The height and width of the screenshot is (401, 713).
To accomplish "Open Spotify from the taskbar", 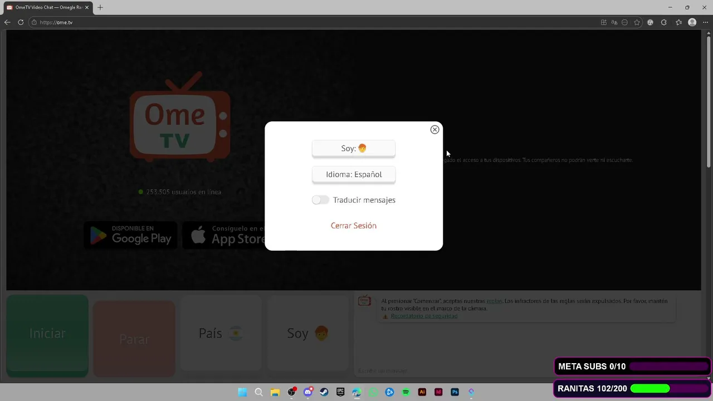I will pos(406,392).
